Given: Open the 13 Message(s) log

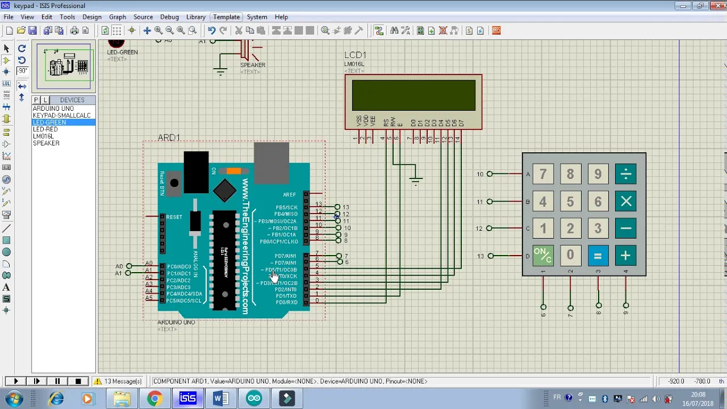Looking at the screenshot, I should pos(118,381).
